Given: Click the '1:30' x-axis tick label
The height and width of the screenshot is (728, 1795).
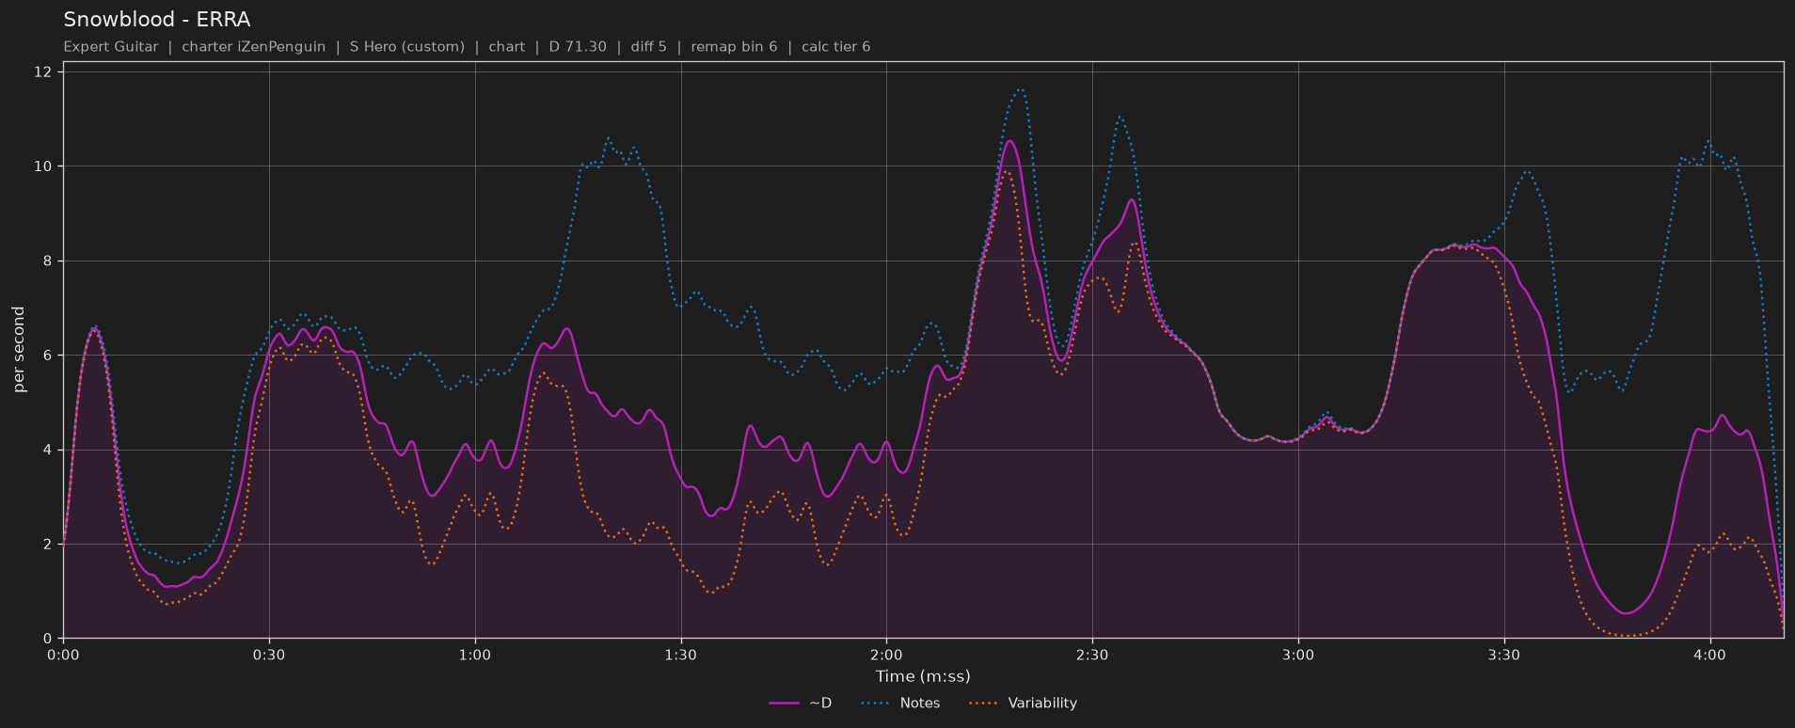Looking at the screenshot, I should coord(680,656).
